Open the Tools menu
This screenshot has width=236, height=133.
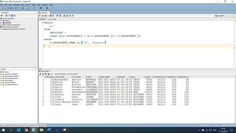[x=39, y=5]
